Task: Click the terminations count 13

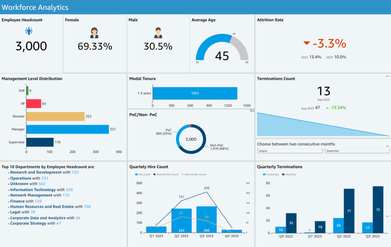Action: (324, 91)
